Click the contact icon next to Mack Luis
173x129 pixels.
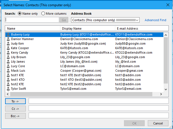8,71
